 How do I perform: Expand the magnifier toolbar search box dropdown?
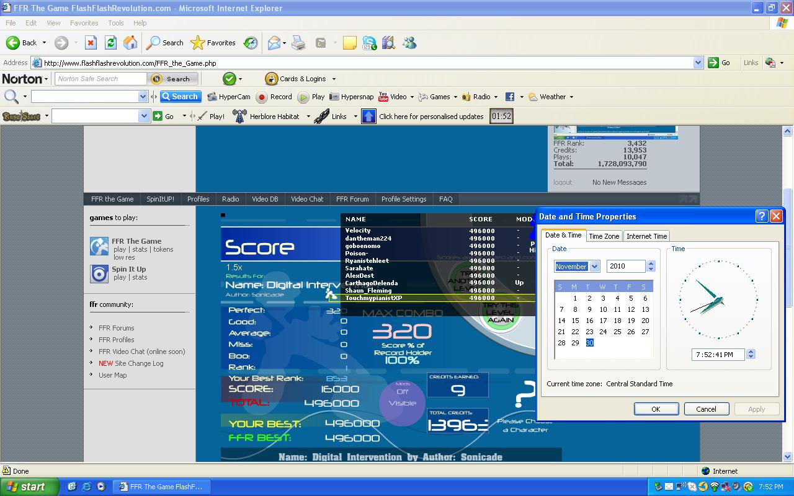[x=143, y=97]
